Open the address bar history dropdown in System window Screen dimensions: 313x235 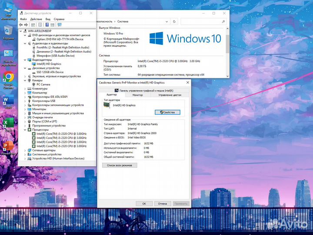(166, 22)
